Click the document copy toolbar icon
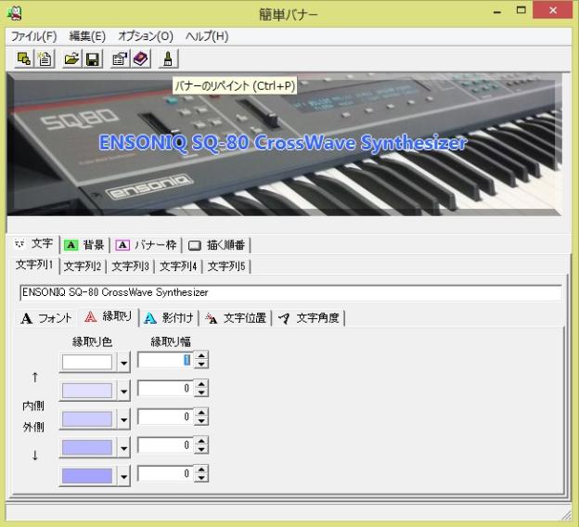Viewport: 579px width, 527px height. tap(44, 58)
